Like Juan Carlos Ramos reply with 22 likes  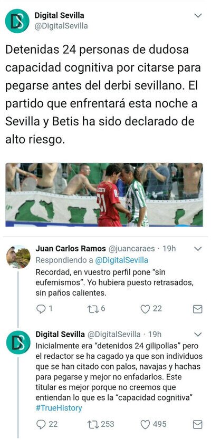pos(145,309)
